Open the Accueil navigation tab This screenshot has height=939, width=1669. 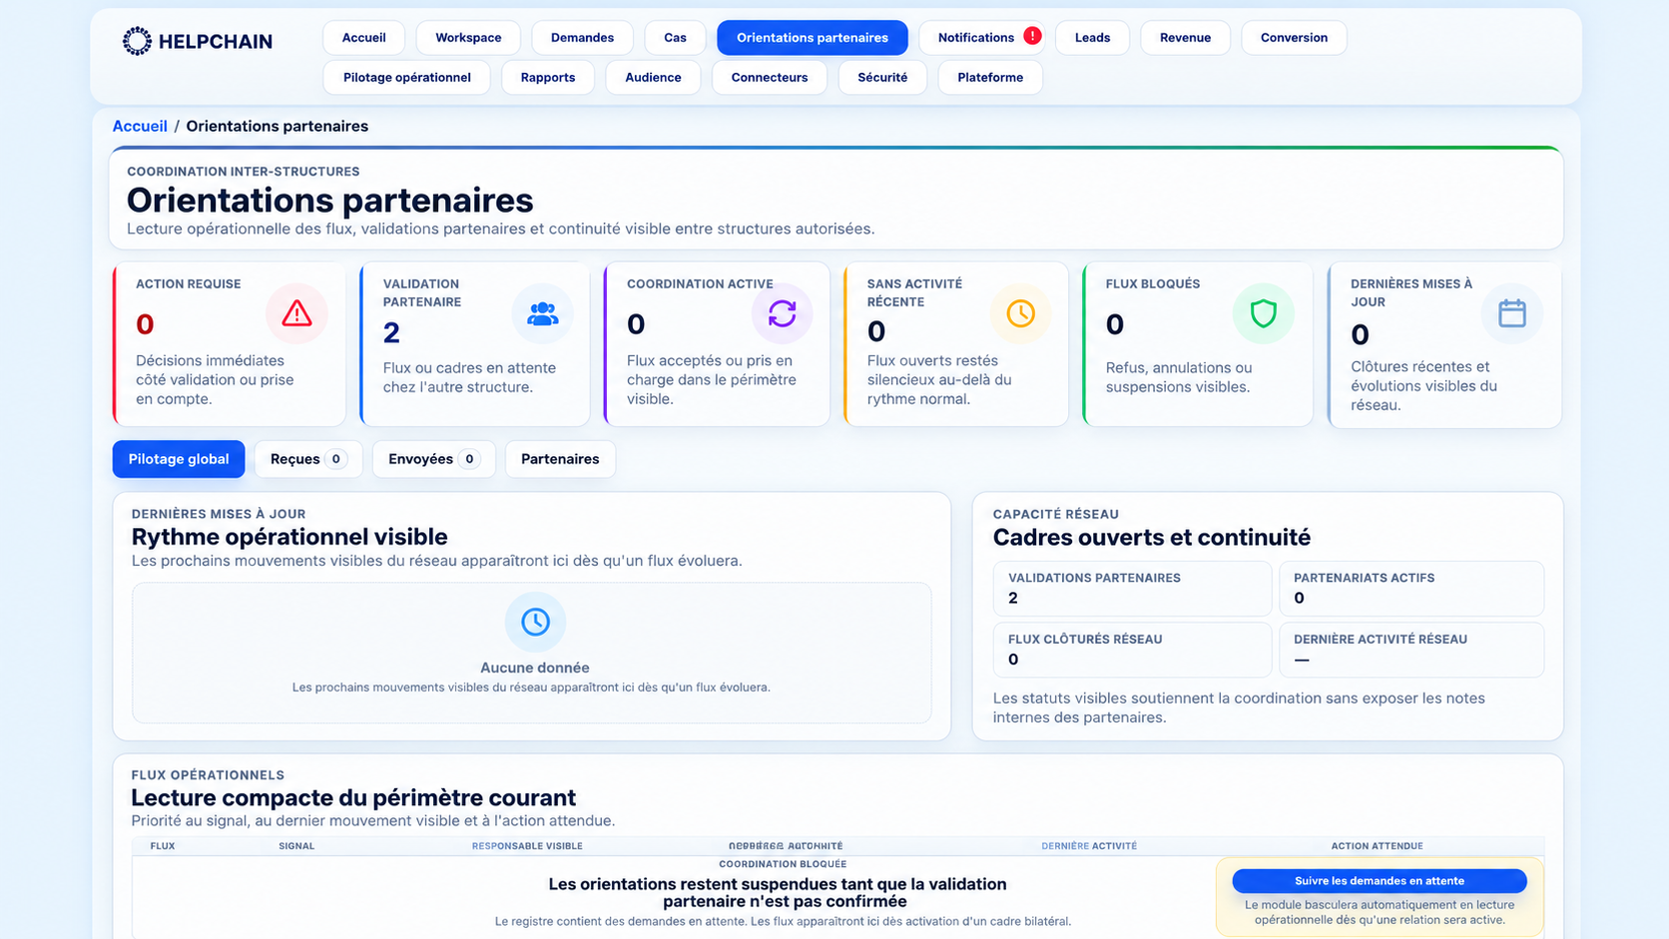point(363,38)
